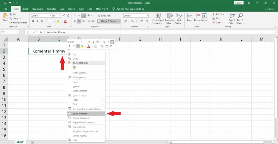This screenshot has height=144, width=278.
Task: Click the Undo arrow in title bar
Action: point(10,3)
